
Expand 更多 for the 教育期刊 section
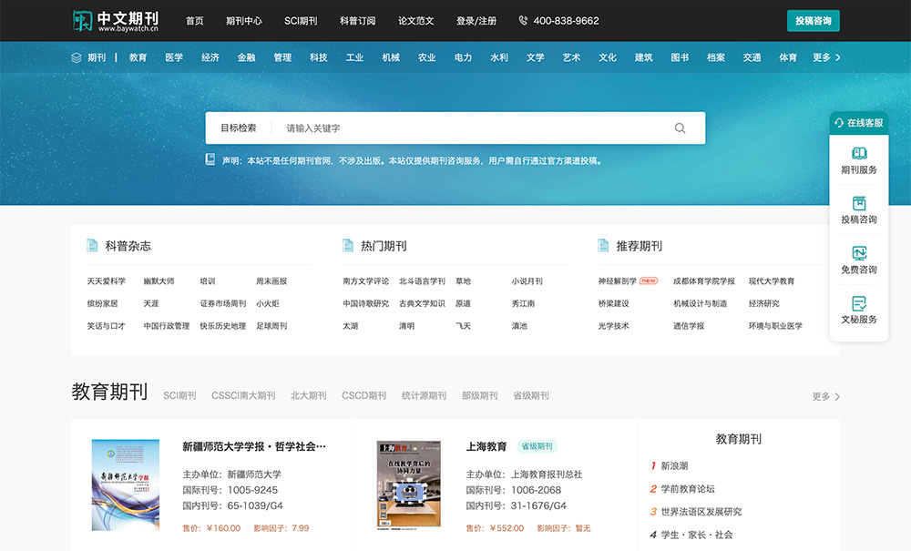click(x=825, y=396)
